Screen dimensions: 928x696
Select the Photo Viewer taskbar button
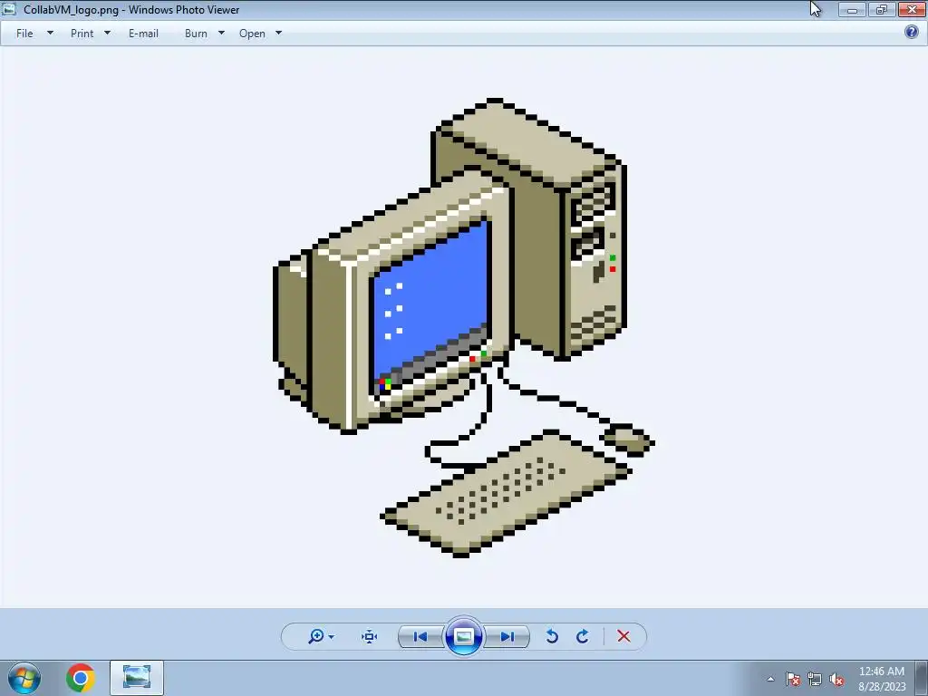click(137, 678)
